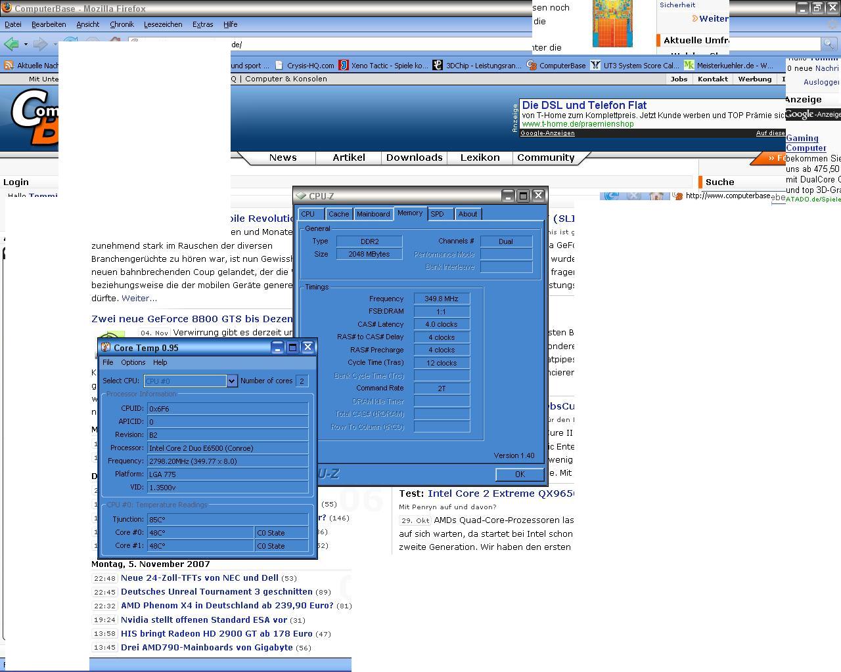Open the Community section on ComputerBase

tap(546, 157)
